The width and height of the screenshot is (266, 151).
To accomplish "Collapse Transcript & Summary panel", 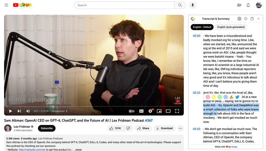I will tap(258, 18).
